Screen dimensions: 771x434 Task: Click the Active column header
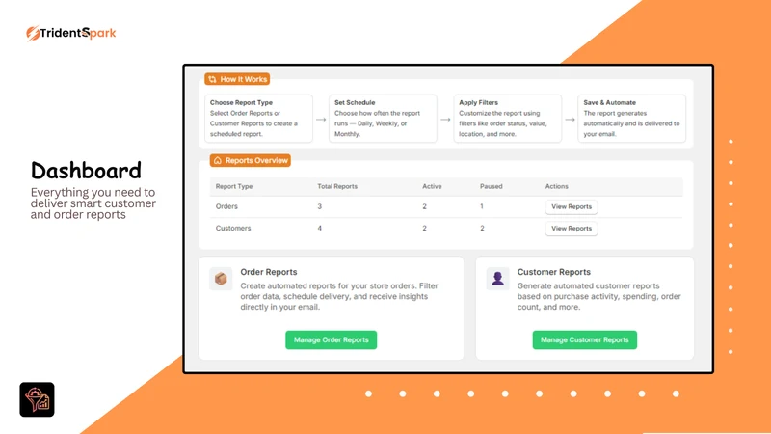coord(432,186)
